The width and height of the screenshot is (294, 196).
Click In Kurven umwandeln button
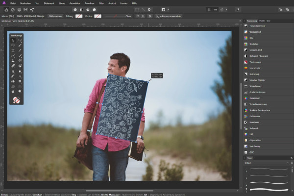tap(169, 16)
